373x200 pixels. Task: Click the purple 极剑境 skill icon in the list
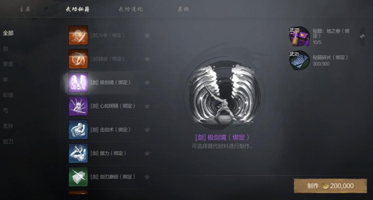(78, 82)
